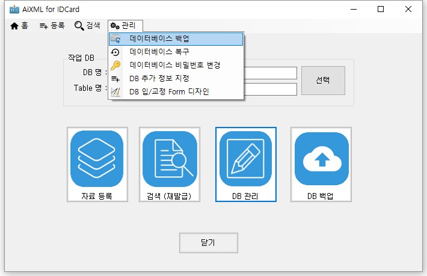Image resolution: width=427 pixels, height=276 pixels.
Task: Select 데이터베이스 비밀번호 변경 option
Action: pyautogui.click(x=175, y=66)
